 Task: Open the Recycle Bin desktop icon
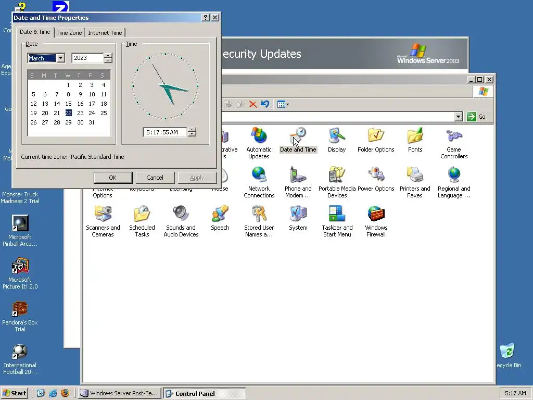tap(508, 355)
